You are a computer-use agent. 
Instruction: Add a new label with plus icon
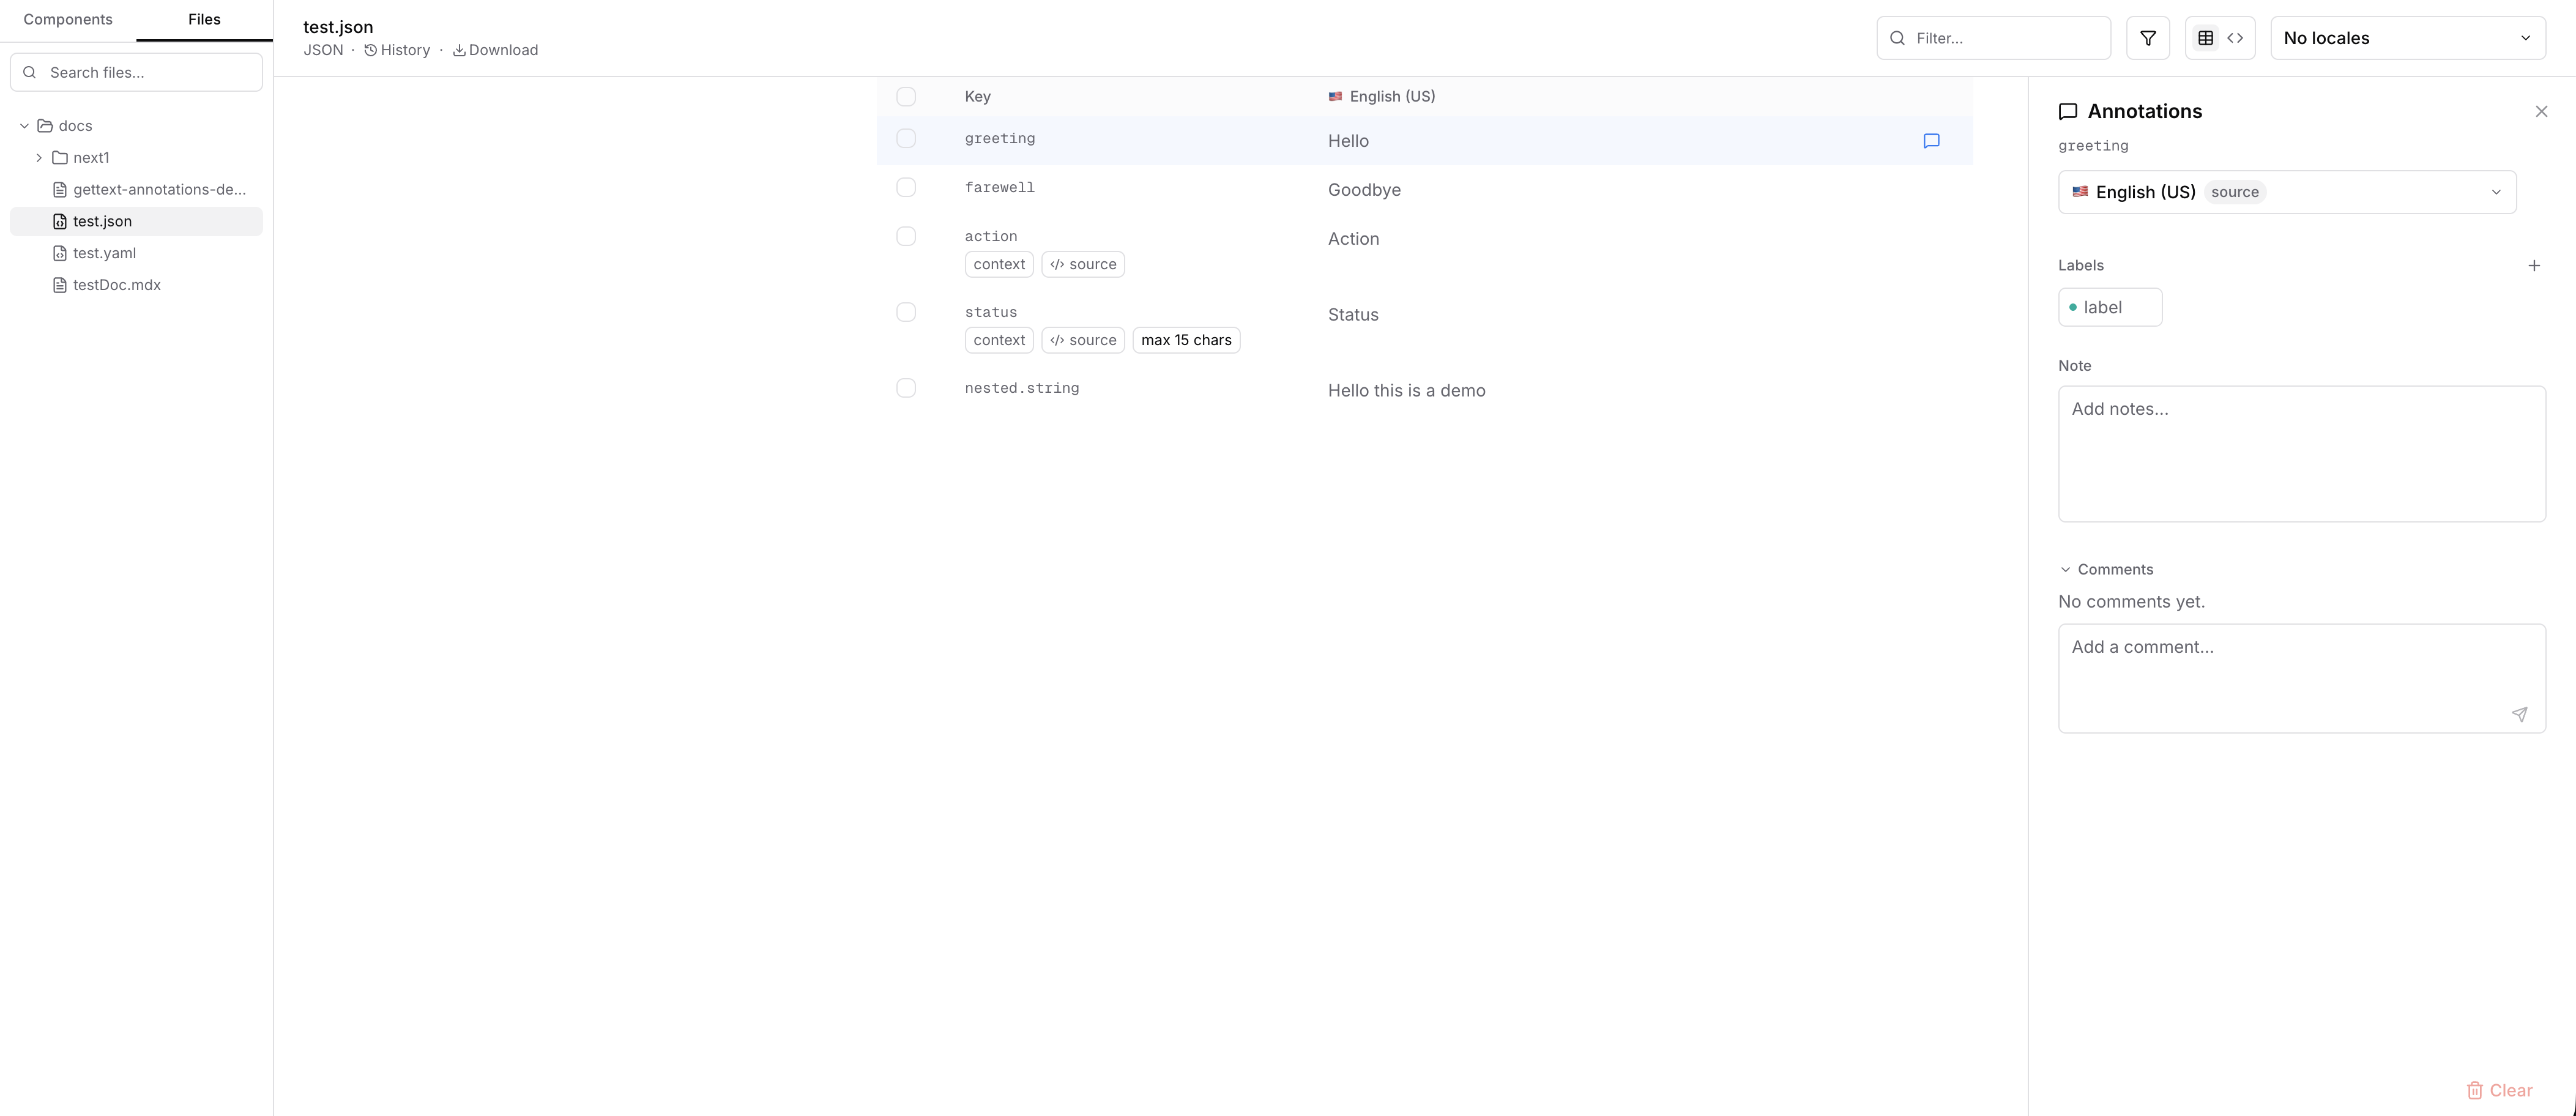click(2533, 265)
